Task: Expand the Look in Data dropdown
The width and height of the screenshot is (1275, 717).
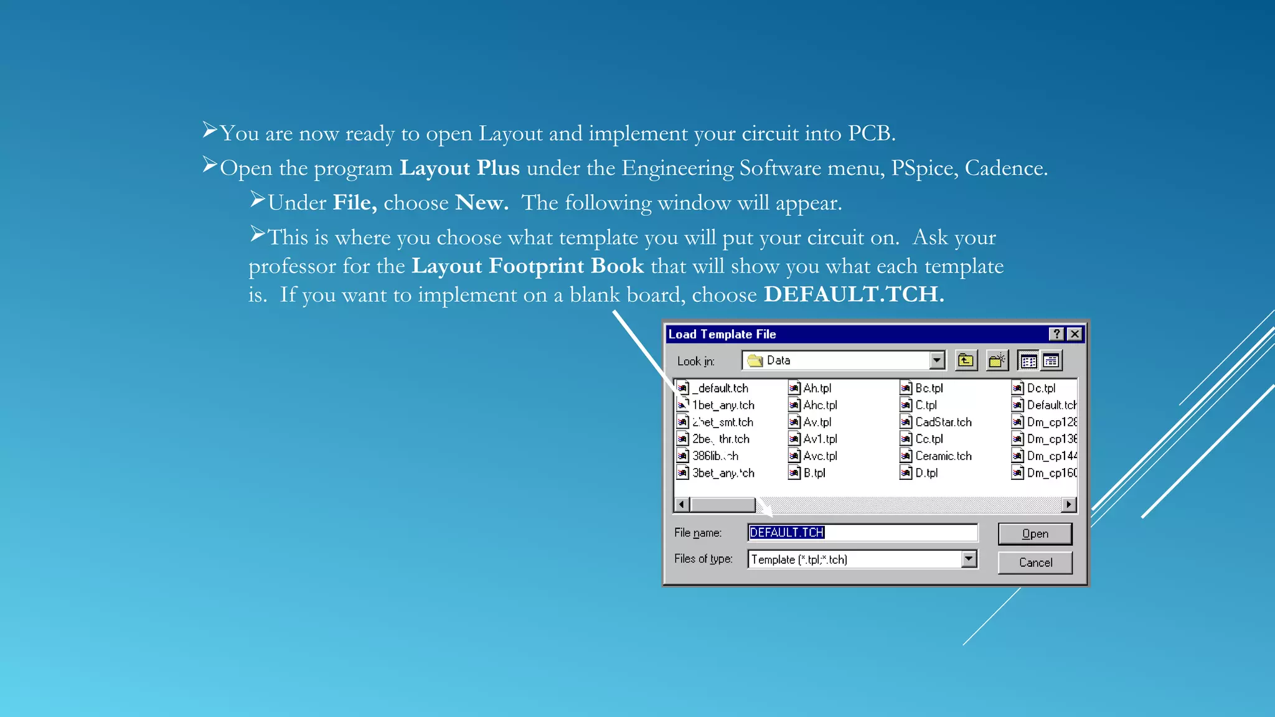Action: tap(937, 360)
